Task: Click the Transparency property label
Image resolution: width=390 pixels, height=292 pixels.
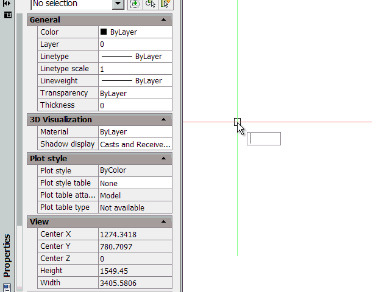Action: [x=64, y=93]
